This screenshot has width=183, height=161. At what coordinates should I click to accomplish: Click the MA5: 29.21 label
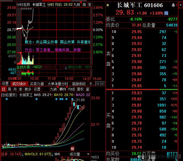tap(43, 95)
